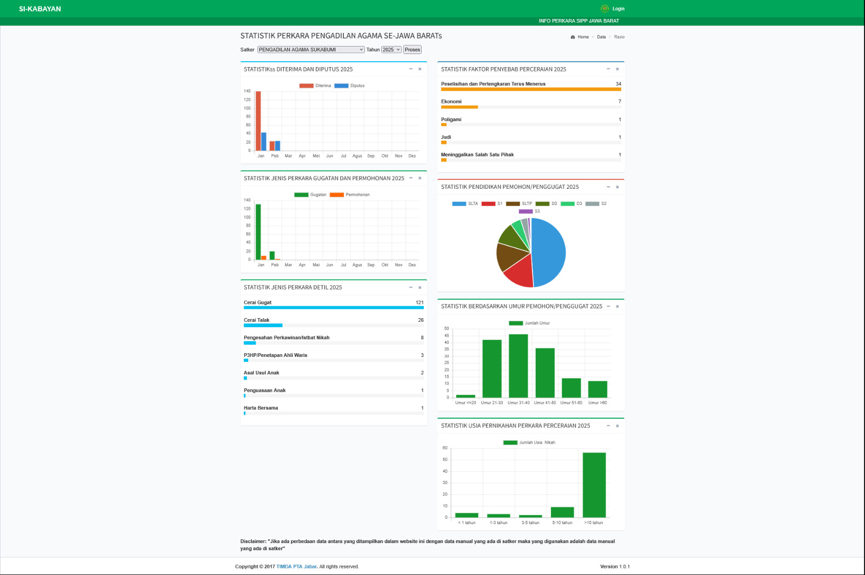Toggle S3 legend in pie chart

529,212
